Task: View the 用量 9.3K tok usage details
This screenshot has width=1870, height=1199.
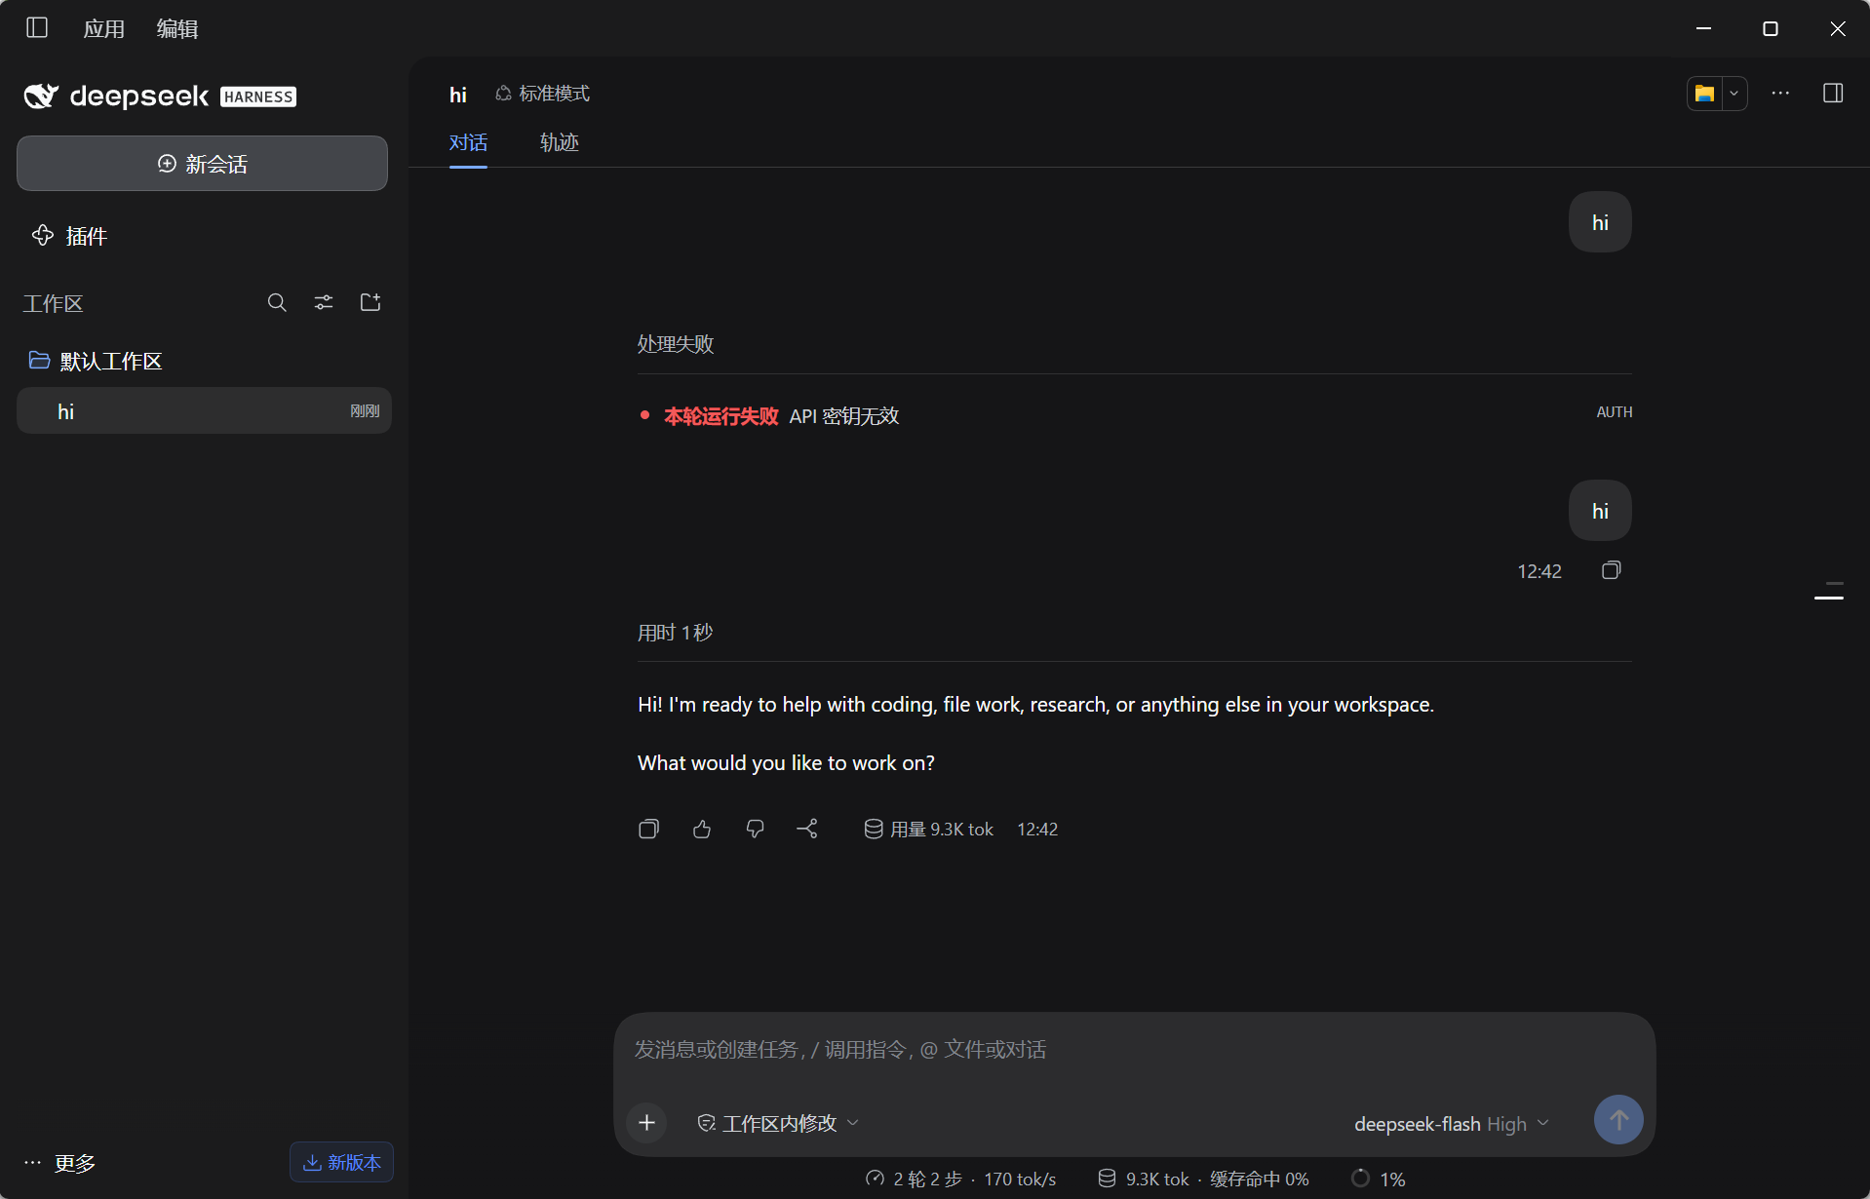Action: (929, 829)
